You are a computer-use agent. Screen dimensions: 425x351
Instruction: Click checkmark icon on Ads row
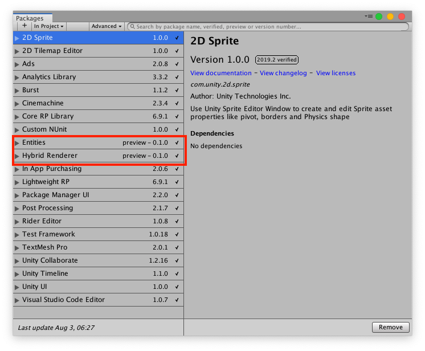coord(177,64)
